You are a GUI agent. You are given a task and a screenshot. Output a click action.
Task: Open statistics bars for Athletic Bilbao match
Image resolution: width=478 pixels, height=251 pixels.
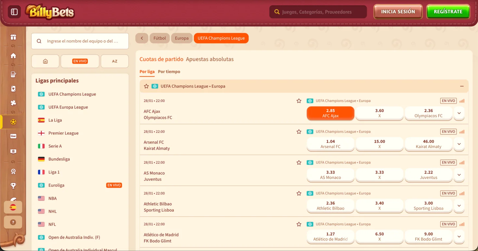(x=462, y=194)
